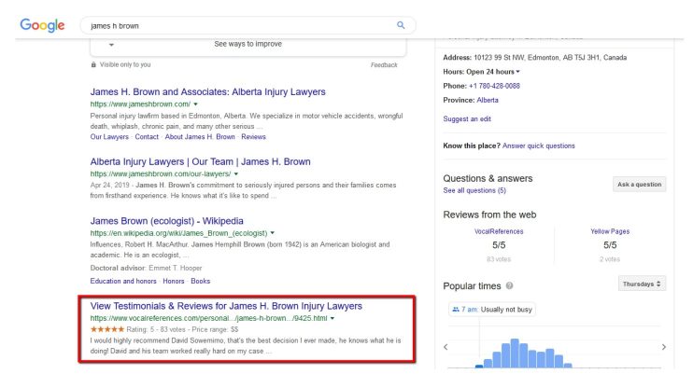Open dropdown arrow next to vocalreferences URL
The height and width of the screenshot is (388, 693).
pyautogui.click(x=332, y=318)
